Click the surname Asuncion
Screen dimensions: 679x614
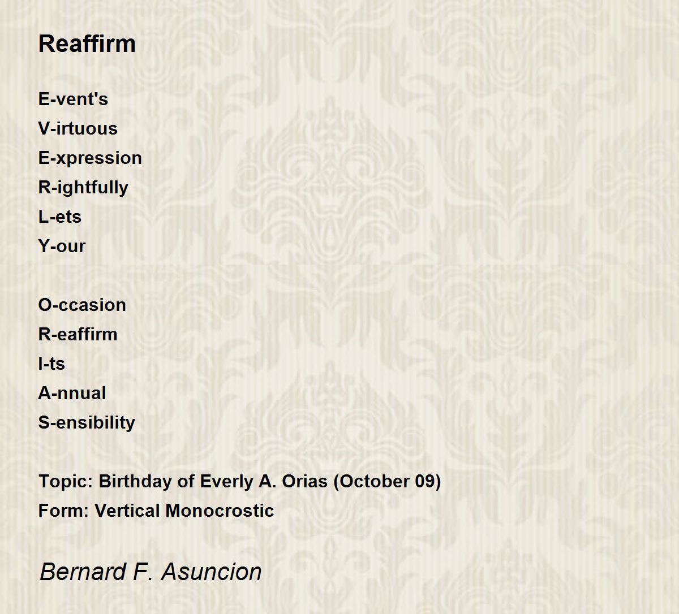coord(212,572)
